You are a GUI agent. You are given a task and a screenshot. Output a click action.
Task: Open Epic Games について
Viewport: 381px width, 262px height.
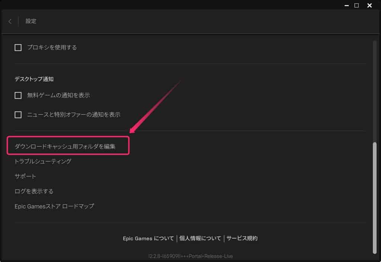click(x=148, y=239)
